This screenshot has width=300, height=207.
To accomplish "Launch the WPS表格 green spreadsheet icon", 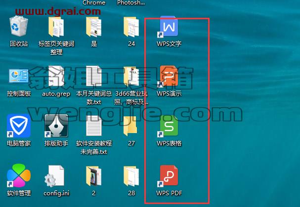I will [x=168, y=126].
